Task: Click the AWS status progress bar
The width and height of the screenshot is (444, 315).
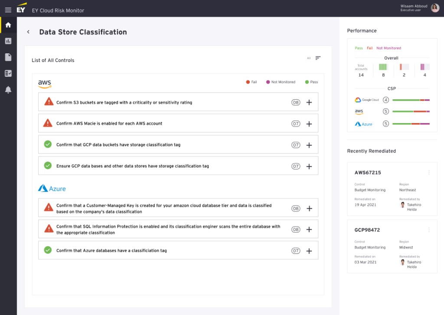Action: coord(411,111)
